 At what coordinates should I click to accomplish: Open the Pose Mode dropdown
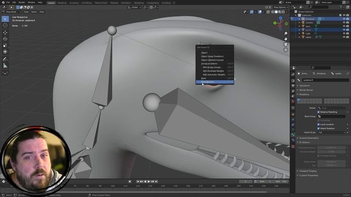(x=12, y=12)
